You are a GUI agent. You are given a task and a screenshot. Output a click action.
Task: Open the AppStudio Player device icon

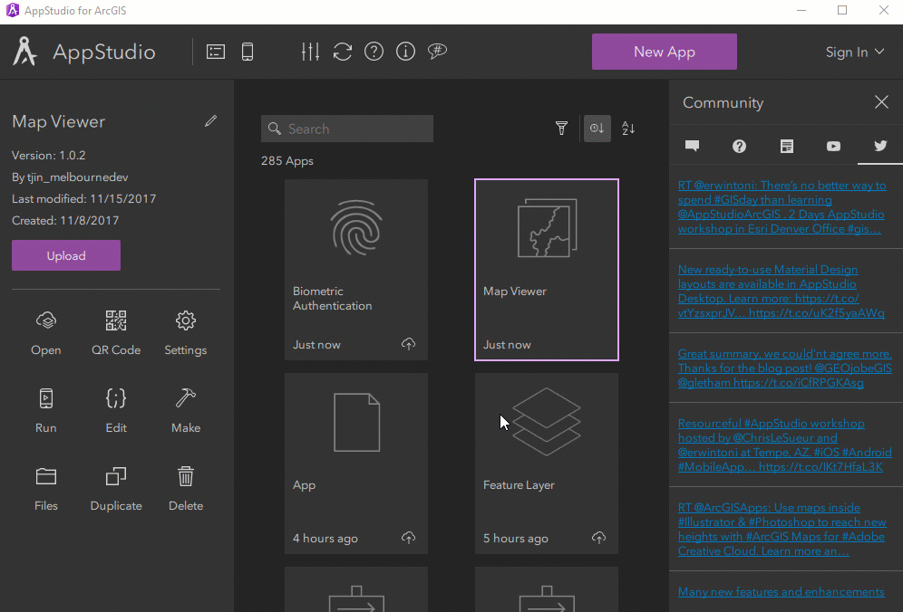click(248, 52)
